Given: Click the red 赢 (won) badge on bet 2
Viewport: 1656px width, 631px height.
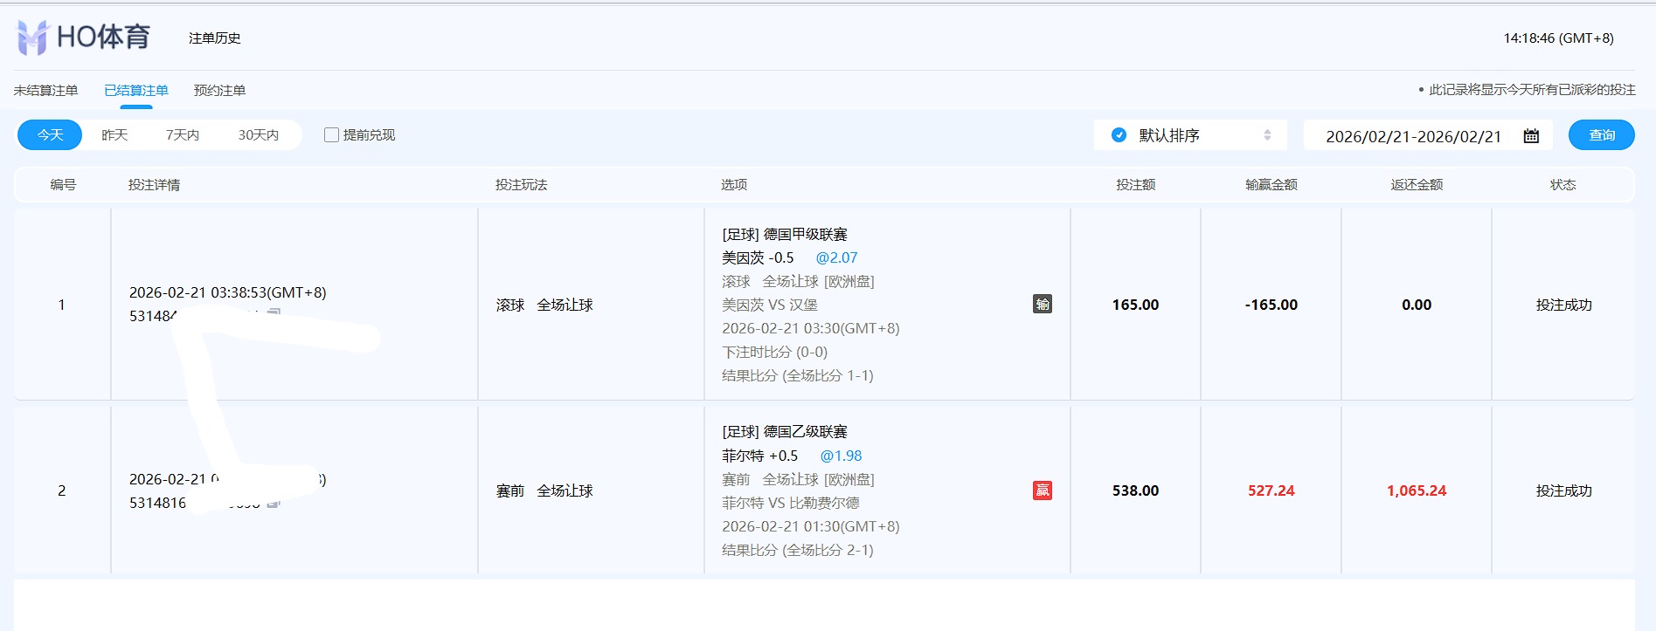Looking at the screenshot, I should [1042, 490].
